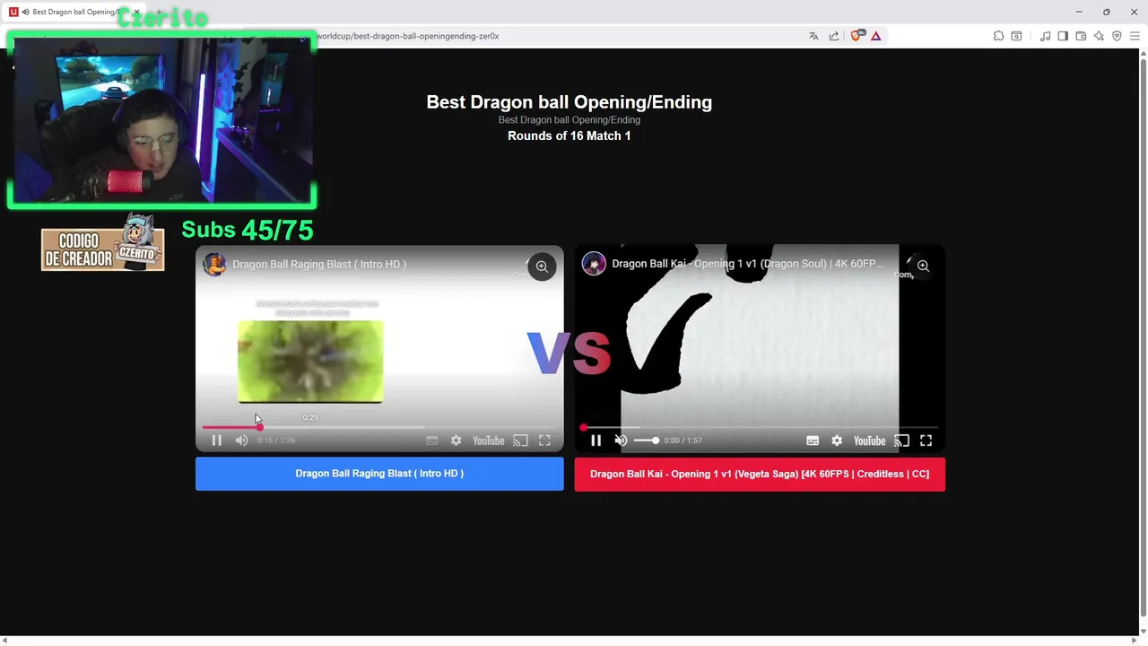This screenshot has width=1148, height=646.
Task: Open channel avatar of Dragon Ball Kai video
Action: (x=594, y=264)
